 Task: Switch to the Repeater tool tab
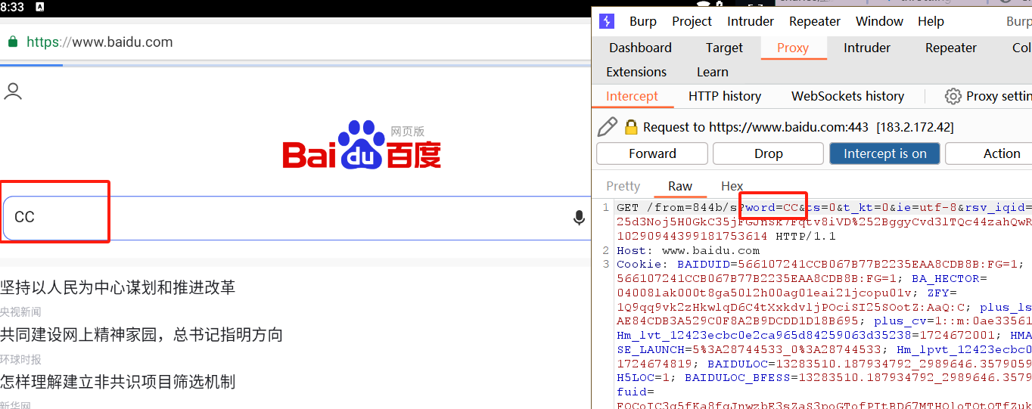point(951,48)
